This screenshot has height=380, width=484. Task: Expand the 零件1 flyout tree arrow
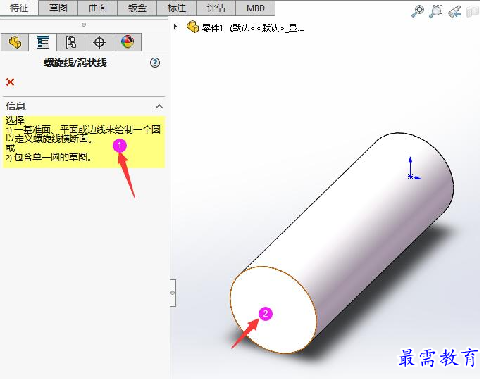(x=175, y=27)
